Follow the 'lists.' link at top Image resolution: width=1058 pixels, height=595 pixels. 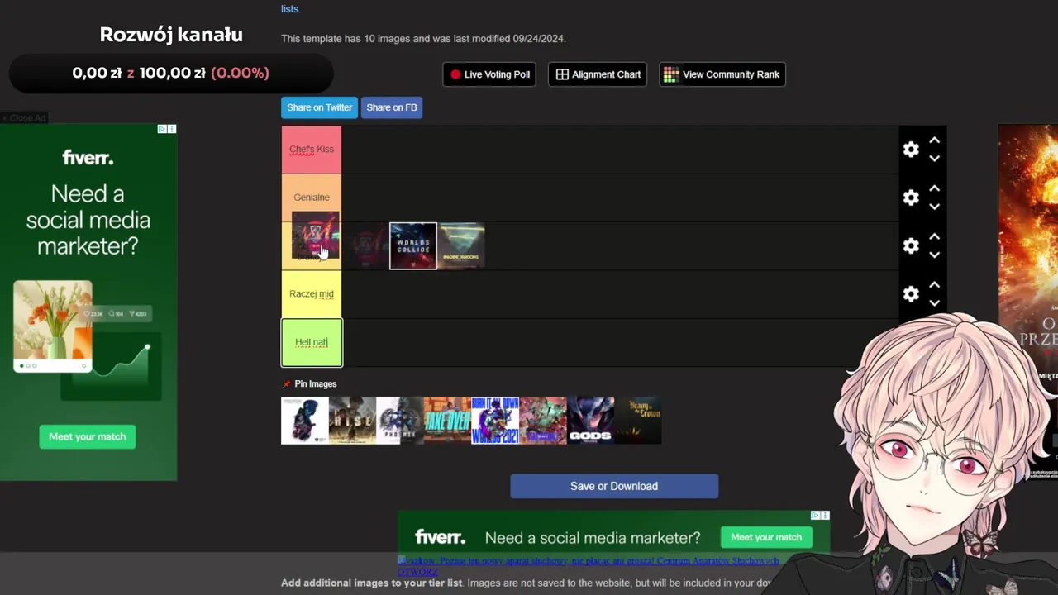click(291, 9)
